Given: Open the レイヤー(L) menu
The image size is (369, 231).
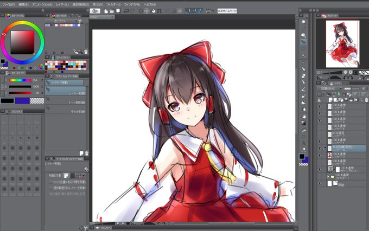Looking at the screenshot, I should click(x=62, y=4).
